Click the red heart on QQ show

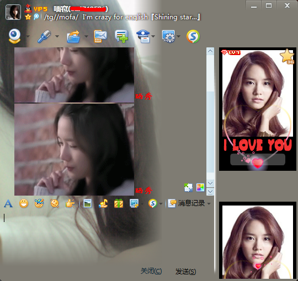coord(258,163)
